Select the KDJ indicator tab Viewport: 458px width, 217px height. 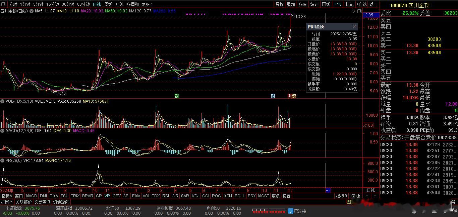[x=195, y=196]
